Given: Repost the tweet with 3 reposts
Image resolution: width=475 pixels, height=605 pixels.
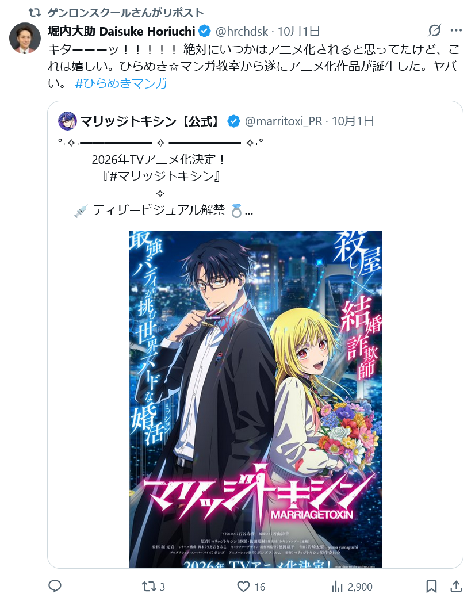Looking at the screenshot, I should pyautogui.click(x=153, y=587).
